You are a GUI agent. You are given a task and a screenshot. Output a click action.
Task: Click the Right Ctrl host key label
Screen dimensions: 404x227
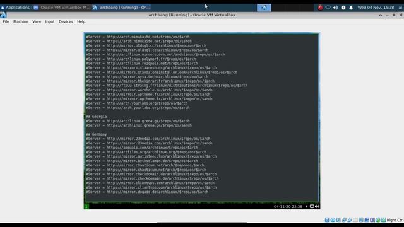pos(395,220)
